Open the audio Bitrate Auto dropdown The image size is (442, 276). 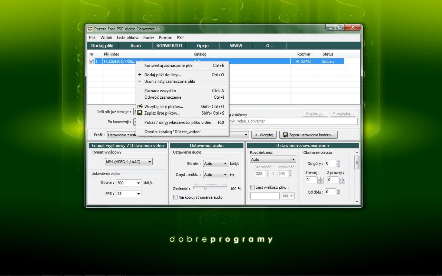pos(215,164)
